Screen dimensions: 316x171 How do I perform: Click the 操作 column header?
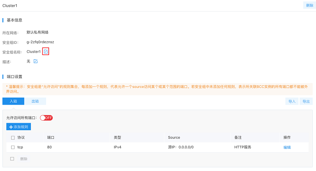click(287, 137)
